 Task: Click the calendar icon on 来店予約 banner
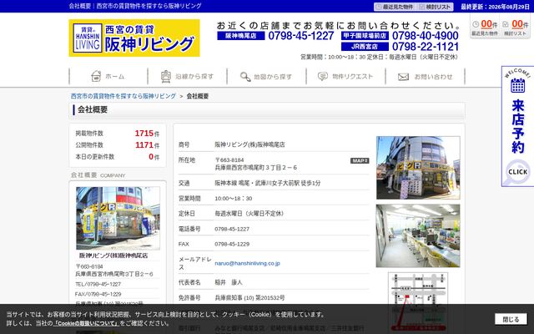(517, 85)
